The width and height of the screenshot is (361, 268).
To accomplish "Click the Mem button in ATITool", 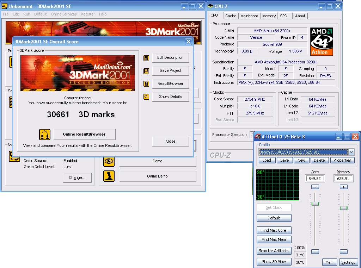I will 330,262.
